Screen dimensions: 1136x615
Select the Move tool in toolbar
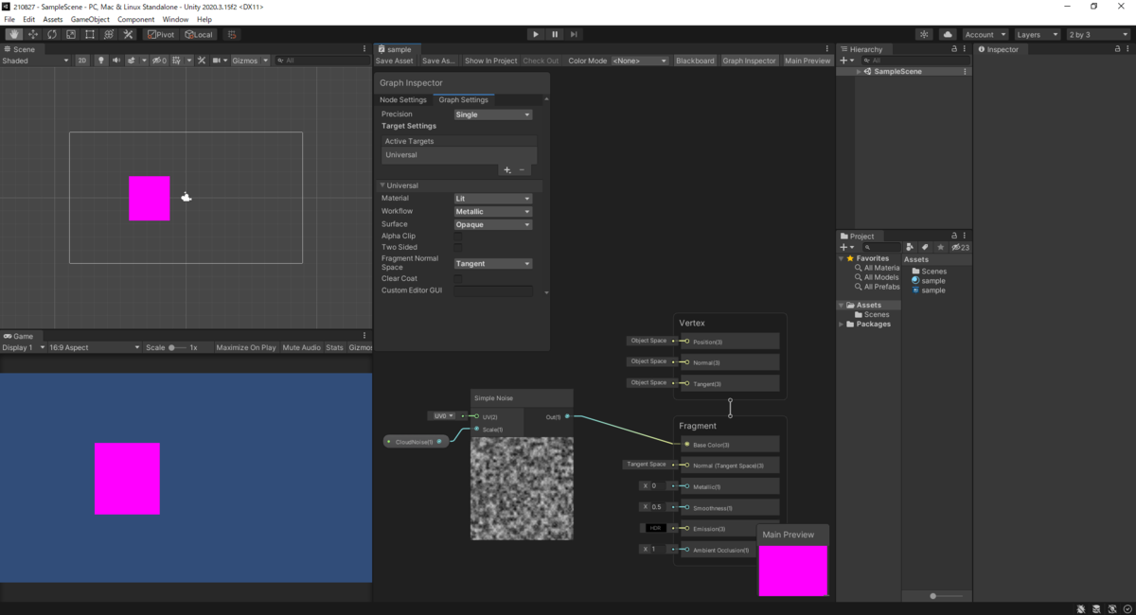(x=33, y=34)
